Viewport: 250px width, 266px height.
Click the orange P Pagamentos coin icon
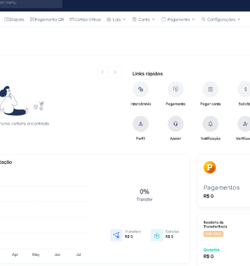point(209,168)
